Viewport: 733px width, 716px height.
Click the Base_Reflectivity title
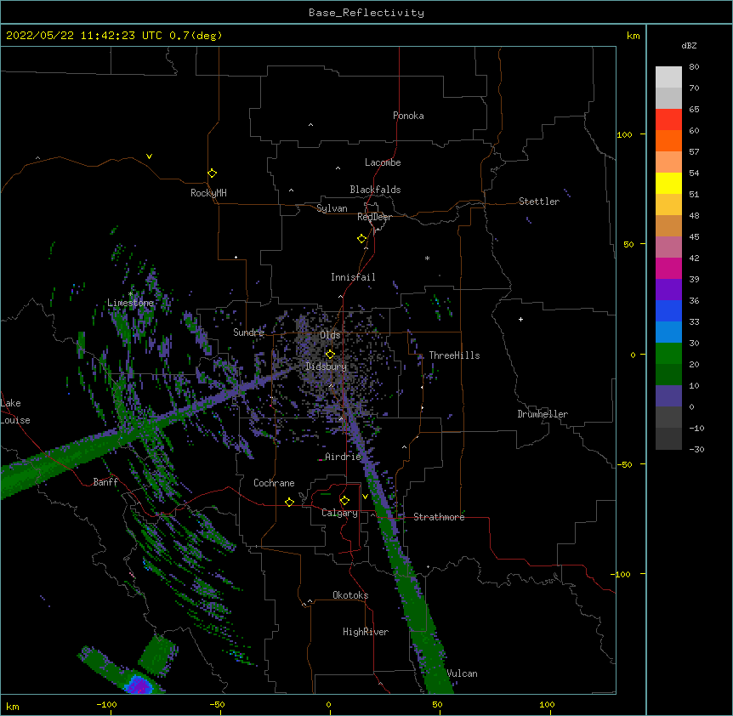(366, 13)
